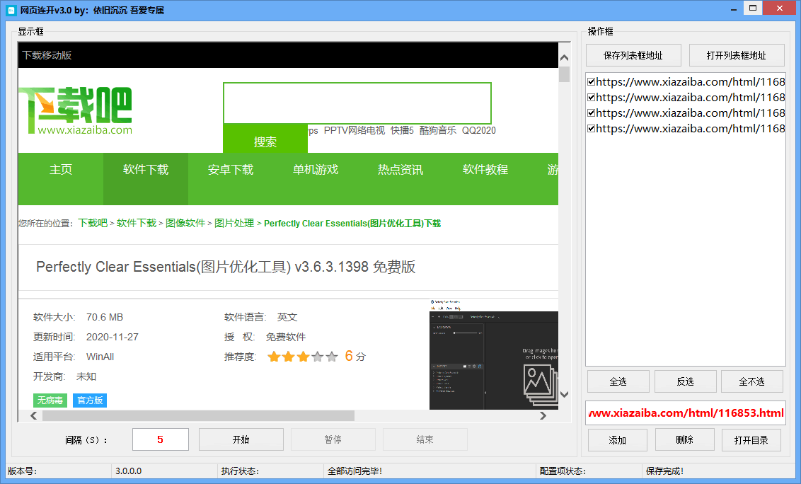Click the software screenshot thumbnail

pyautogui.click(x=494, y=355)
